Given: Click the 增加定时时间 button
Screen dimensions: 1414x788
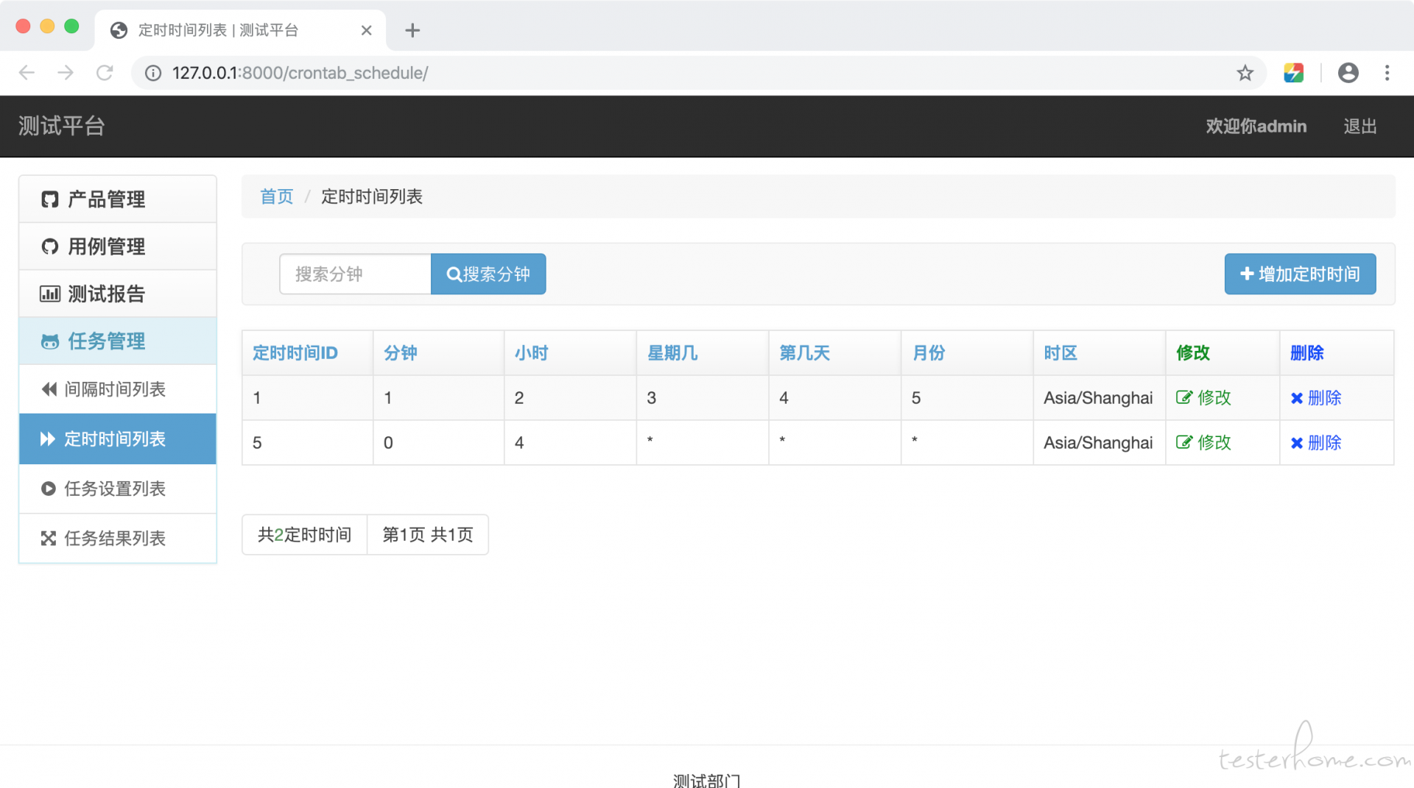Looking at the screenshot, I should point(1300,274).
